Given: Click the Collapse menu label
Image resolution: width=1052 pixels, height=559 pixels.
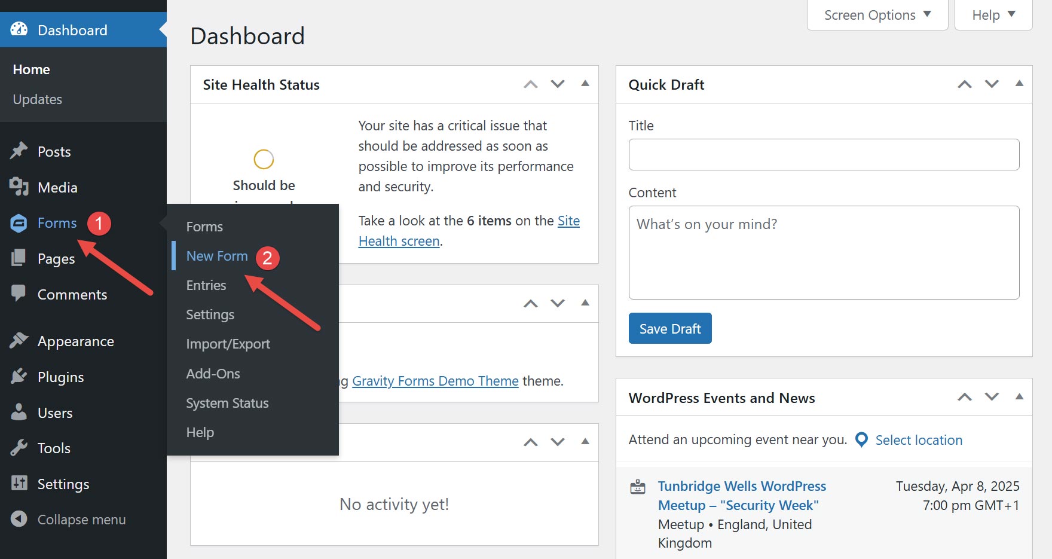Looking at the screenshot, I should point(81,520).
